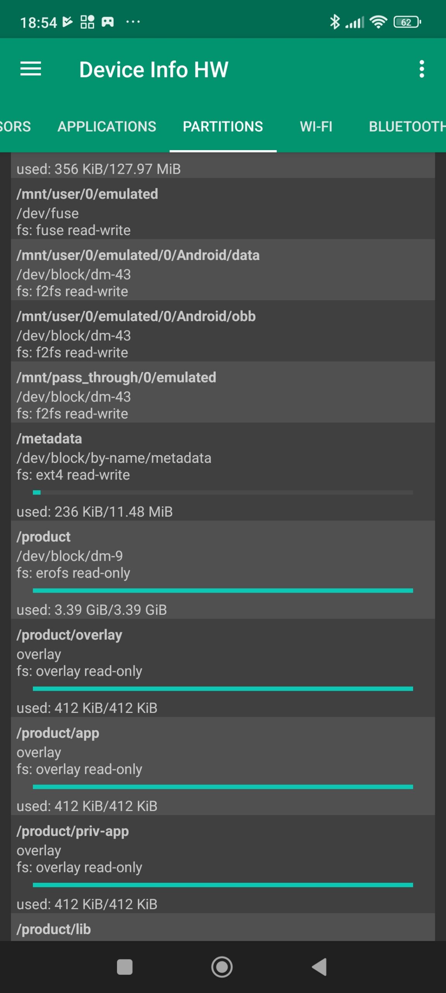Tap the battery level indicator
This screenshot has height=993, width=446.
coord(407,22)
